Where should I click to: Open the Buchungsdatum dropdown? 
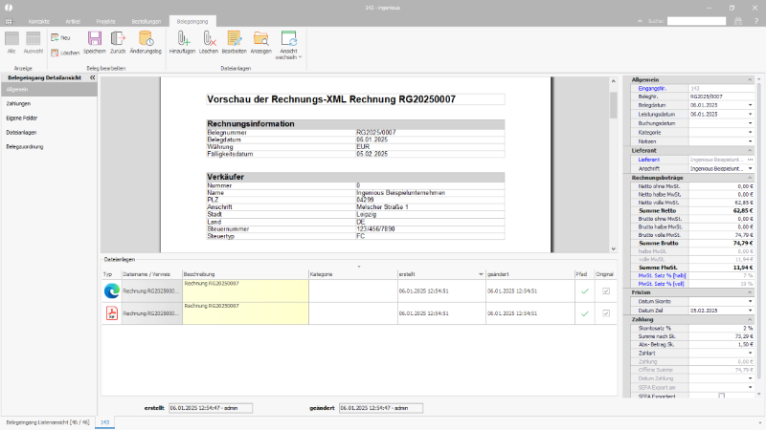[x=751, y=123]
